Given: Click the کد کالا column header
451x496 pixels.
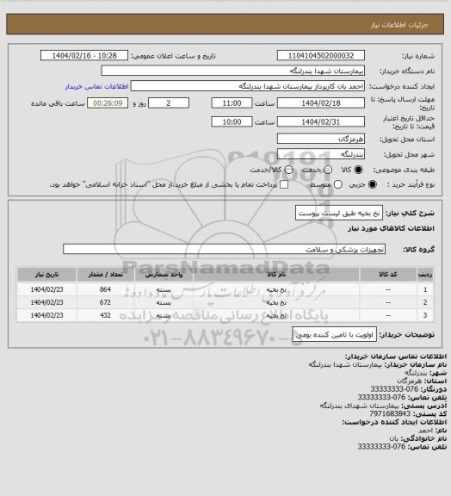Looking at the screenshot, I should 388,275.
